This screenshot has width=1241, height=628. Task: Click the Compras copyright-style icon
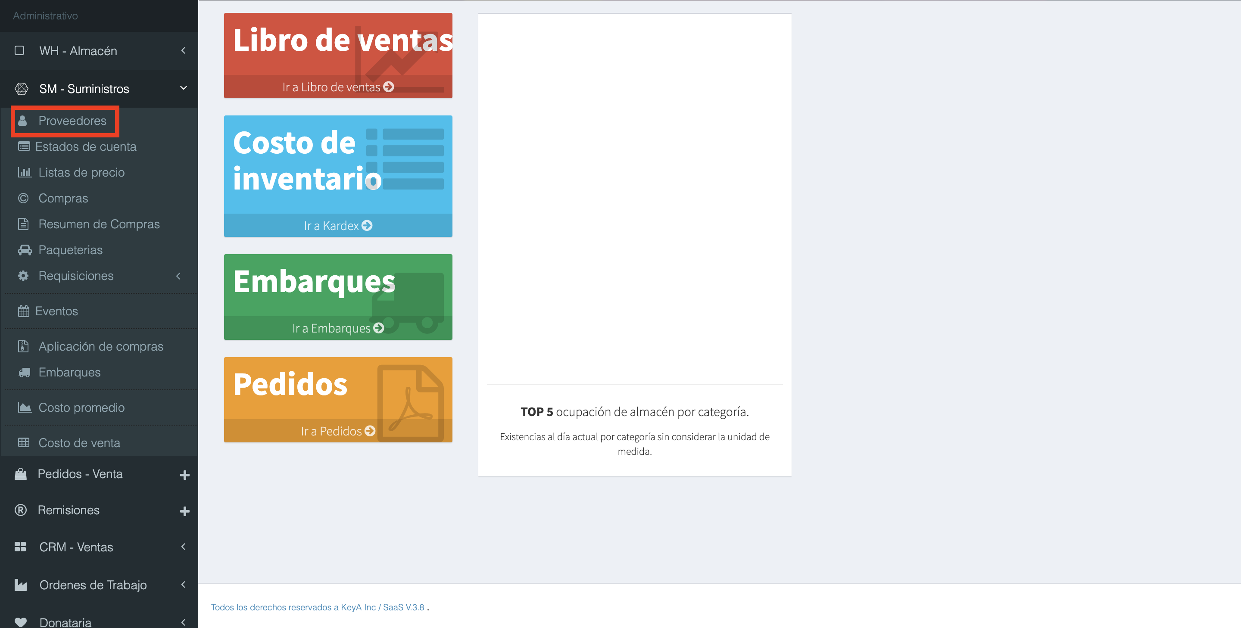pos(23,199)
